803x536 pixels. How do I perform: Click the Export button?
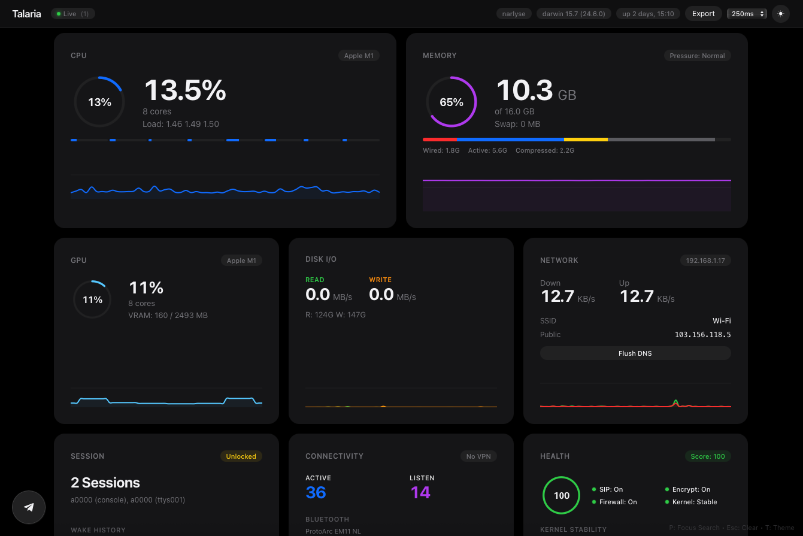tap(703, 14)
